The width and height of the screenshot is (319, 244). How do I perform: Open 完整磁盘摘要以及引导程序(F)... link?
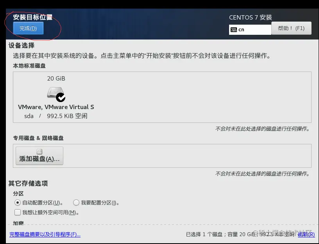pos(45,235)
